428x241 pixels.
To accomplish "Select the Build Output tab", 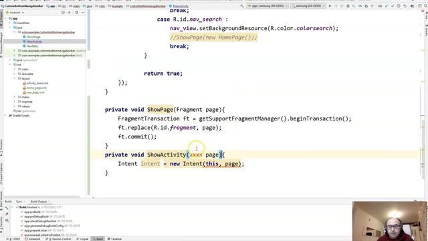I will (39, 202).
